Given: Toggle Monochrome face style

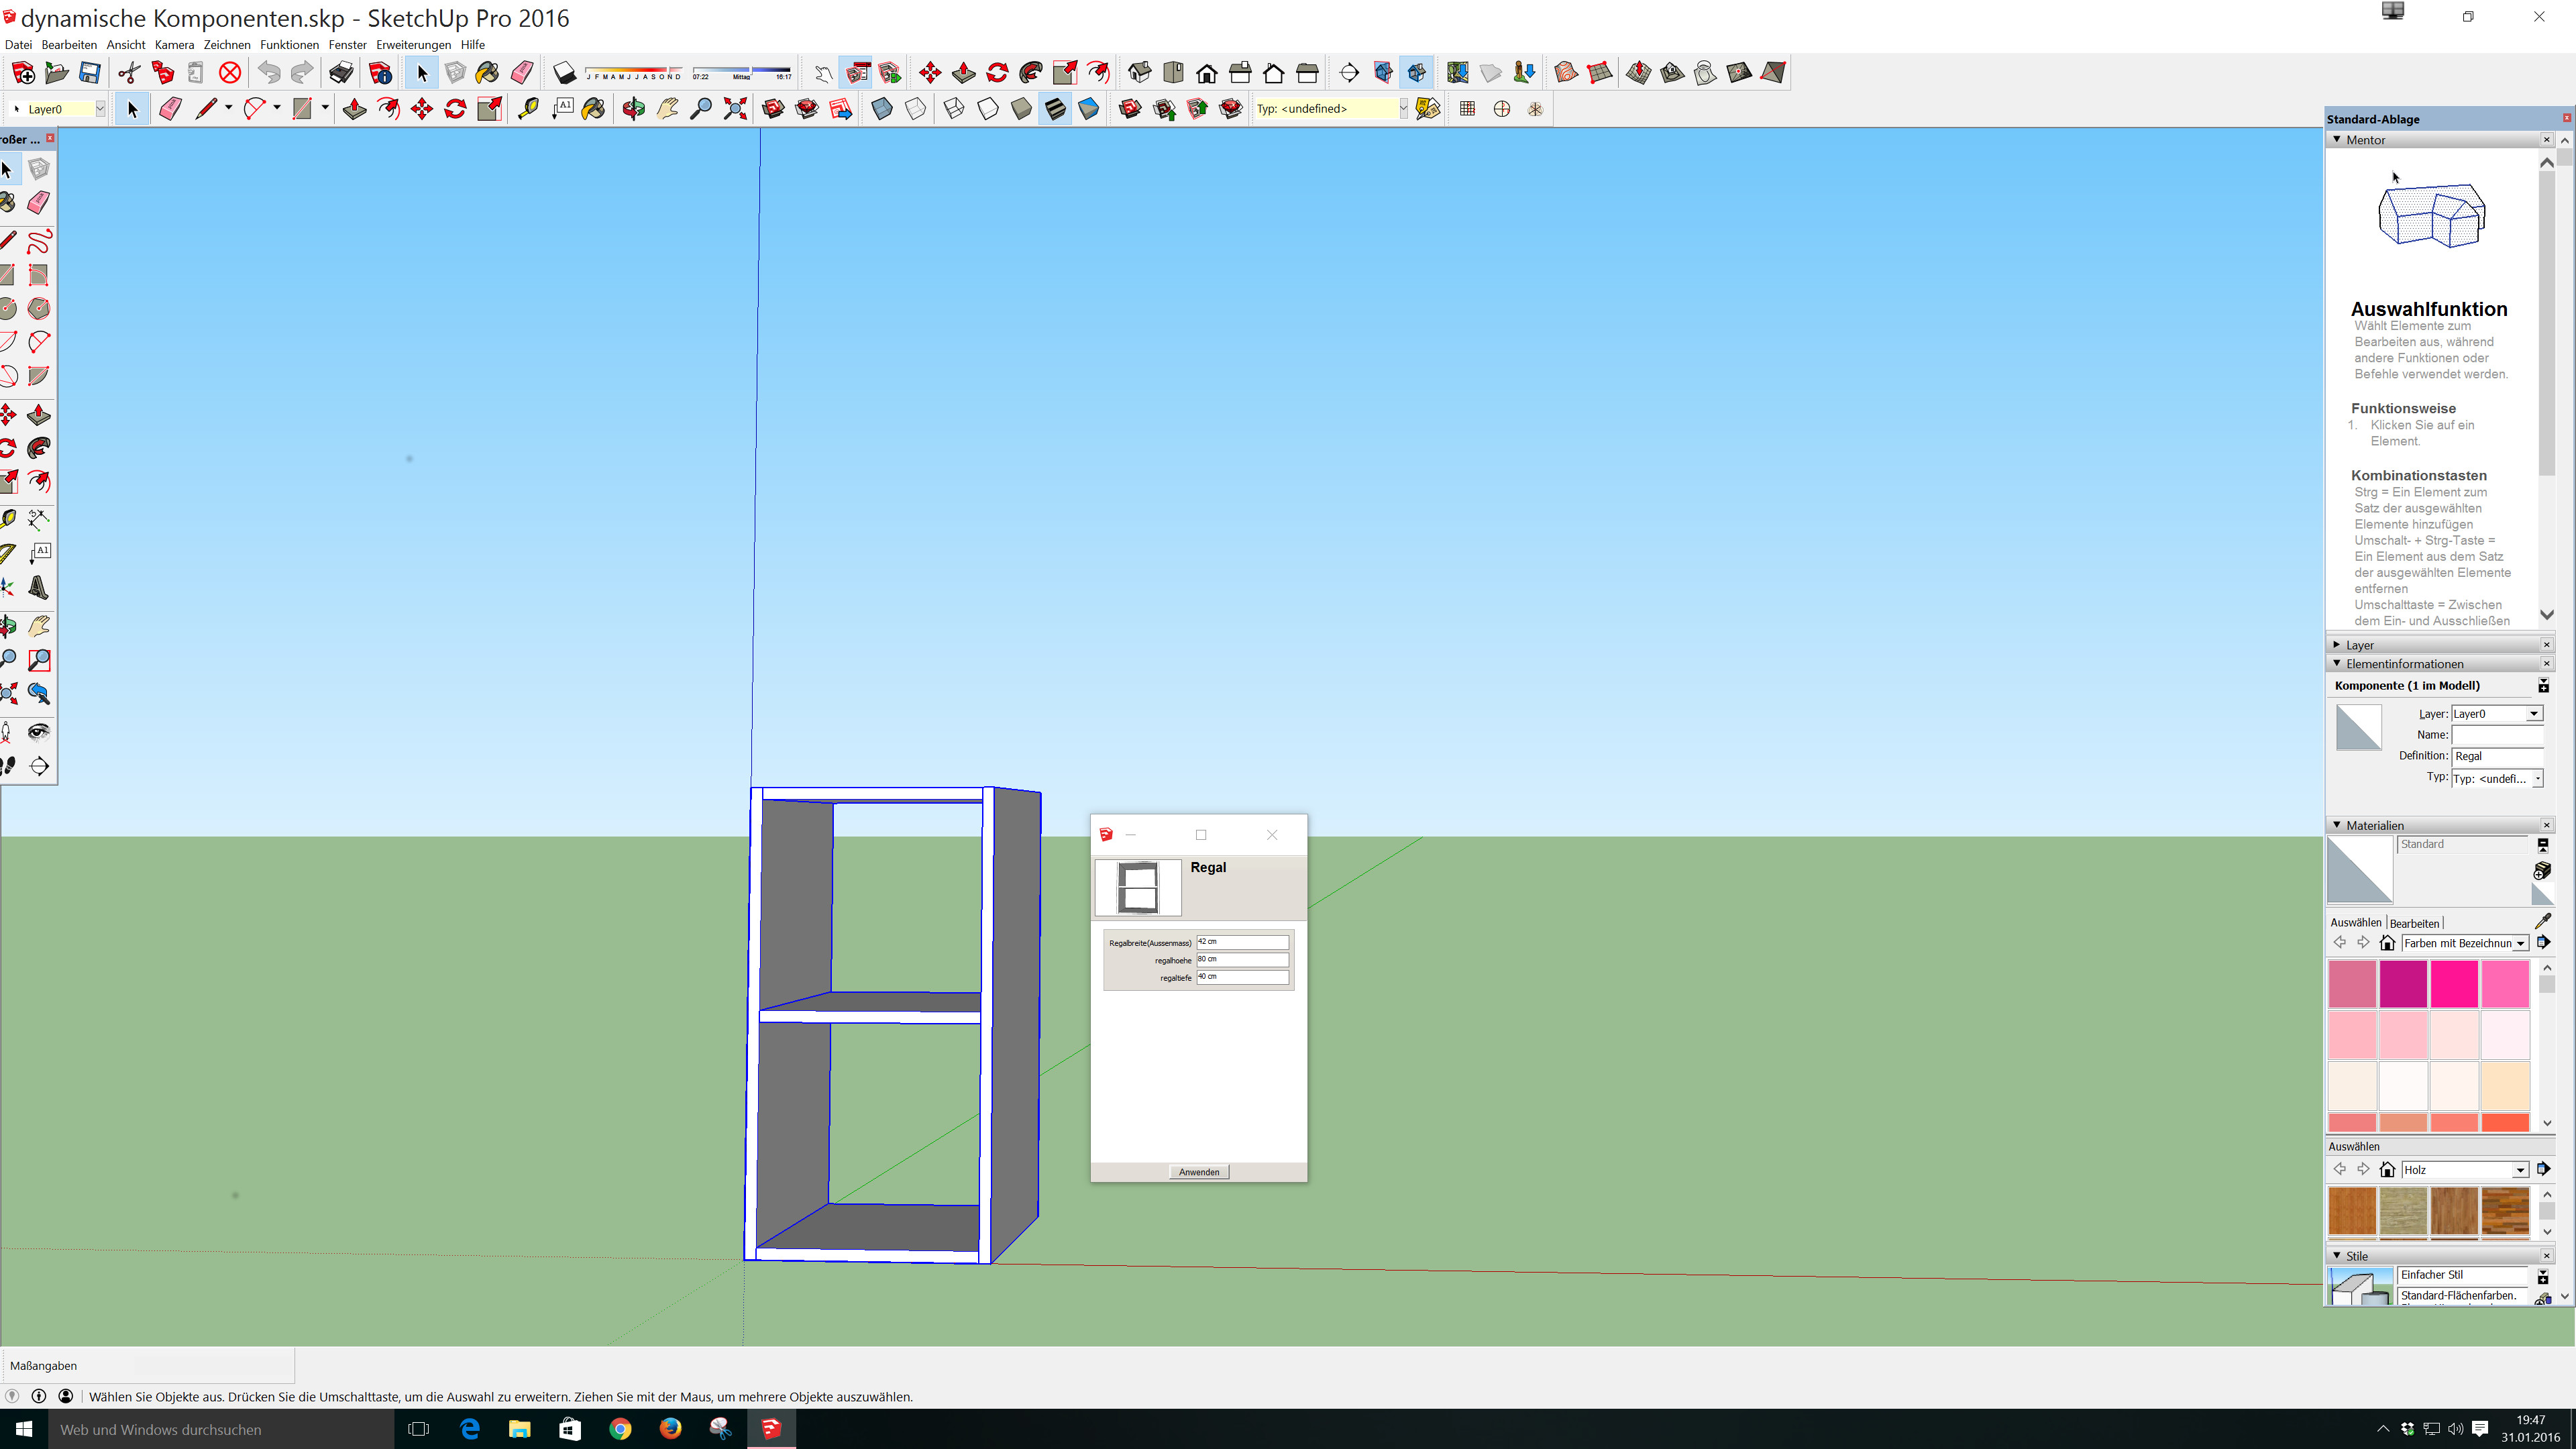Looking at the screenshot, I should tap(1088, 109).
